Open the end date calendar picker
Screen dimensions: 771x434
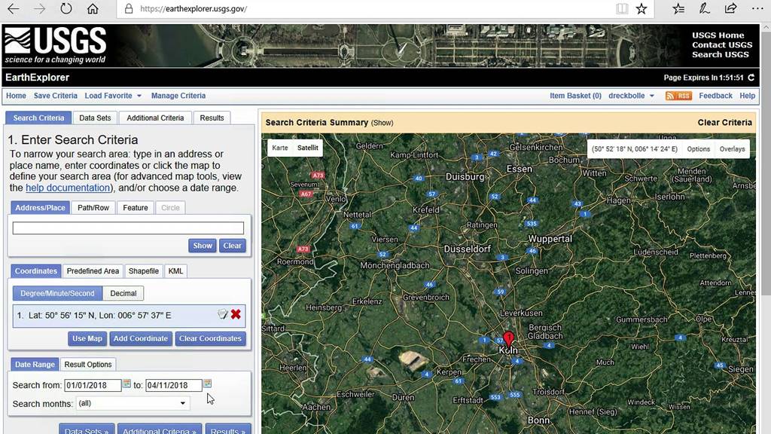point(207,384)
